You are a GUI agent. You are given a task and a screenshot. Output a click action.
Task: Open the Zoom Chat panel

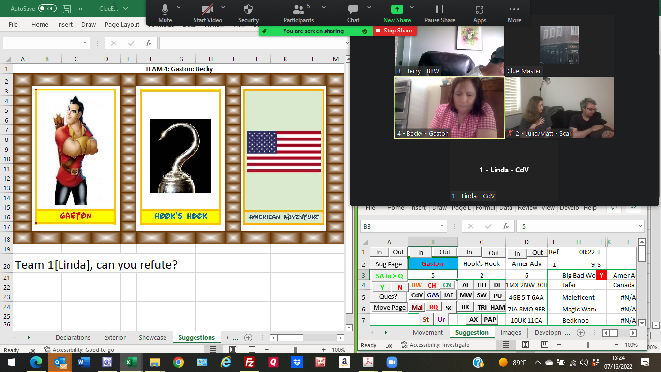point(353,13)
